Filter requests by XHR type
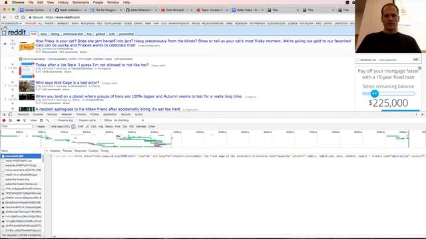Viewport: 426px width, 239px height. point(81,127)
